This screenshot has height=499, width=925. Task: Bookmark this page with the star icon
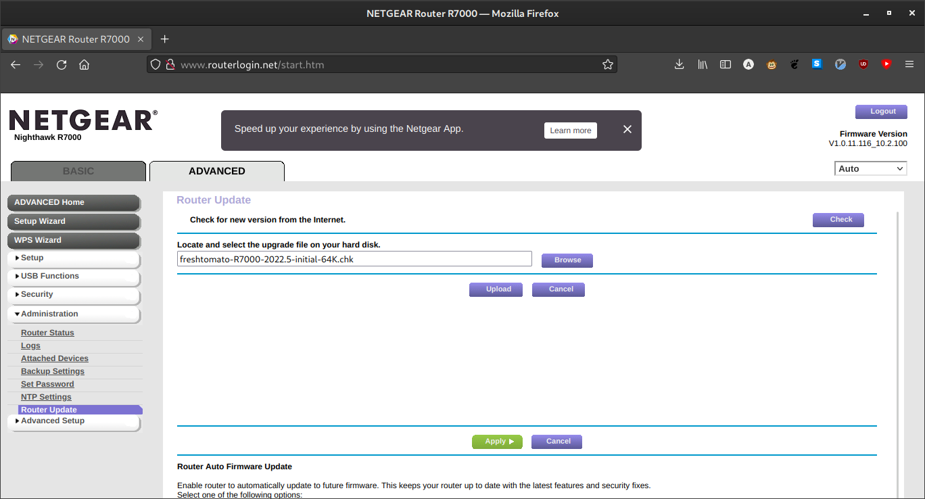pyautogui.click(x=608, y=64)
